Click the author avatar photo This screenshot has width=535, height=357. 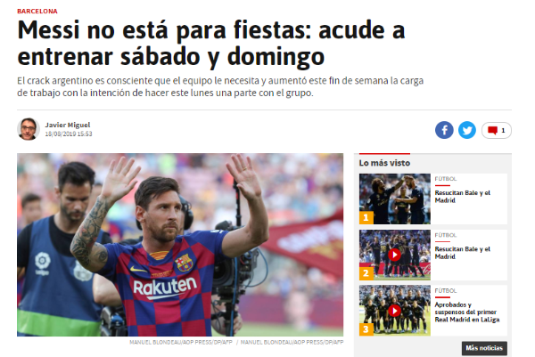29,129
